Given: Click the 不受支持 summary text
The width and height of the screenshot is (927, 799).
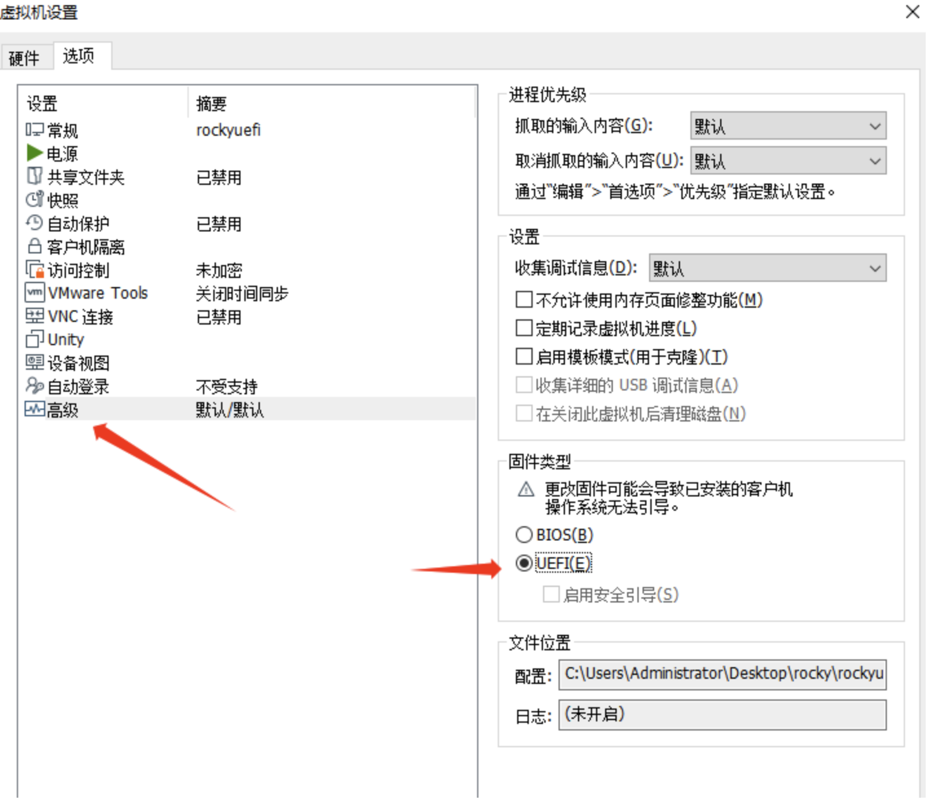Looking at the screenshot, I should click(x=227, y=387).
